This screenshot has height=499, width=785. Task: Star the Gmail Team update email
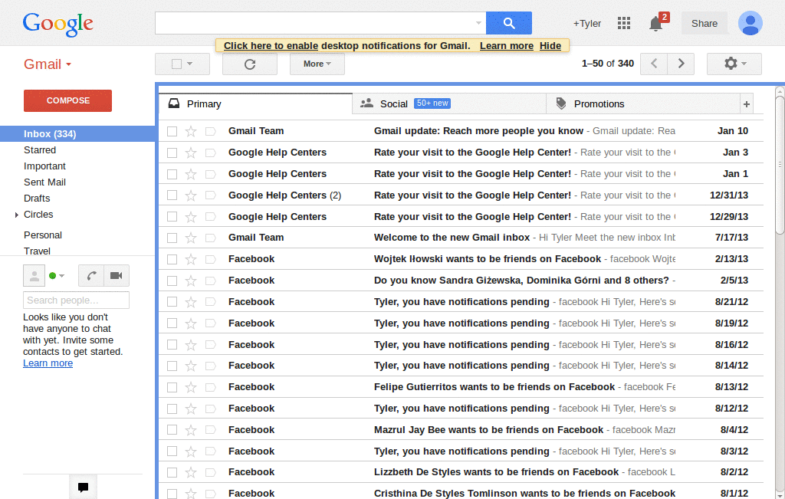click(x=192, y=130)
